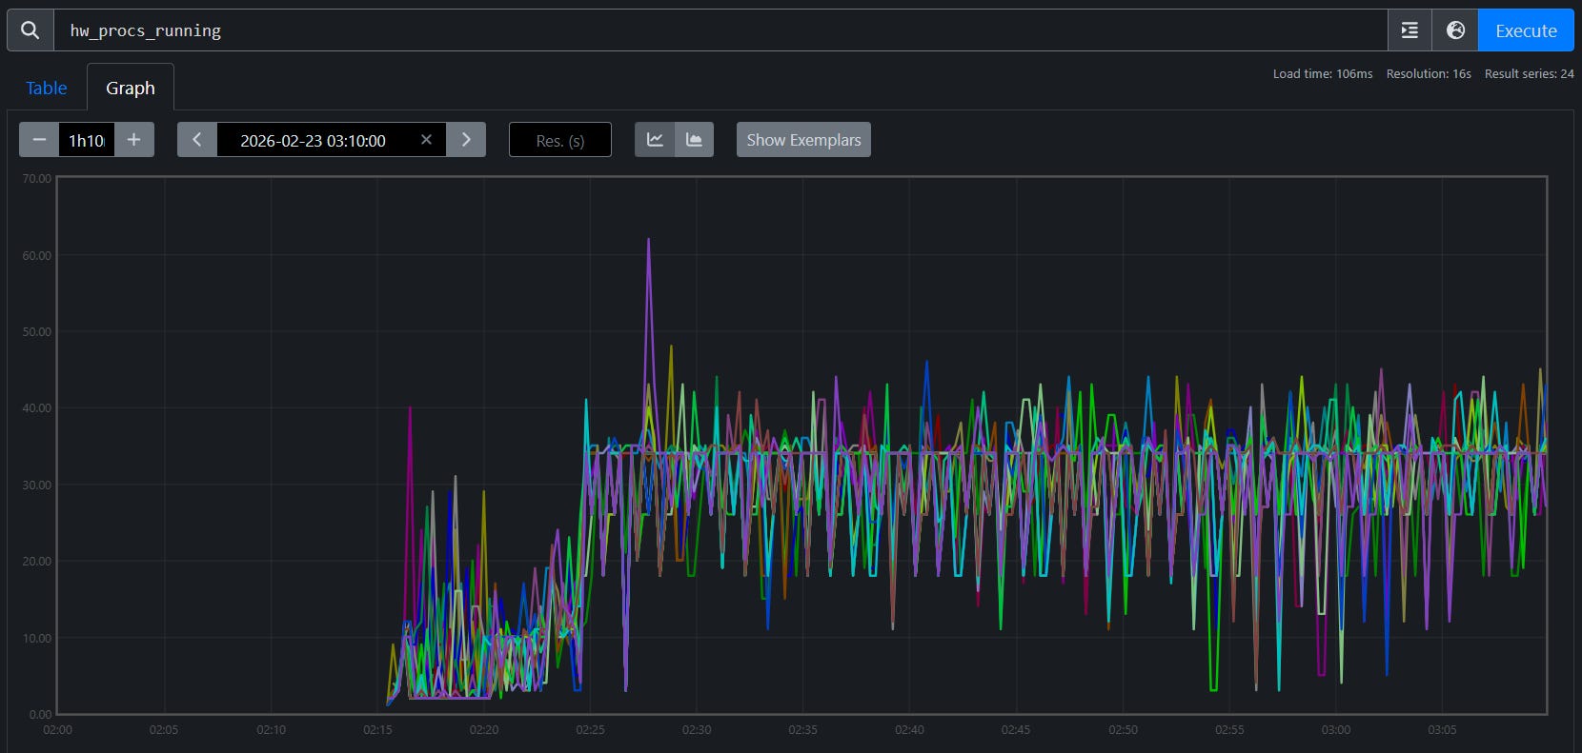The height and width of the screenshot is (753, 1582).
Task: Decrease the time range with minus button
Action: [39, 140]
